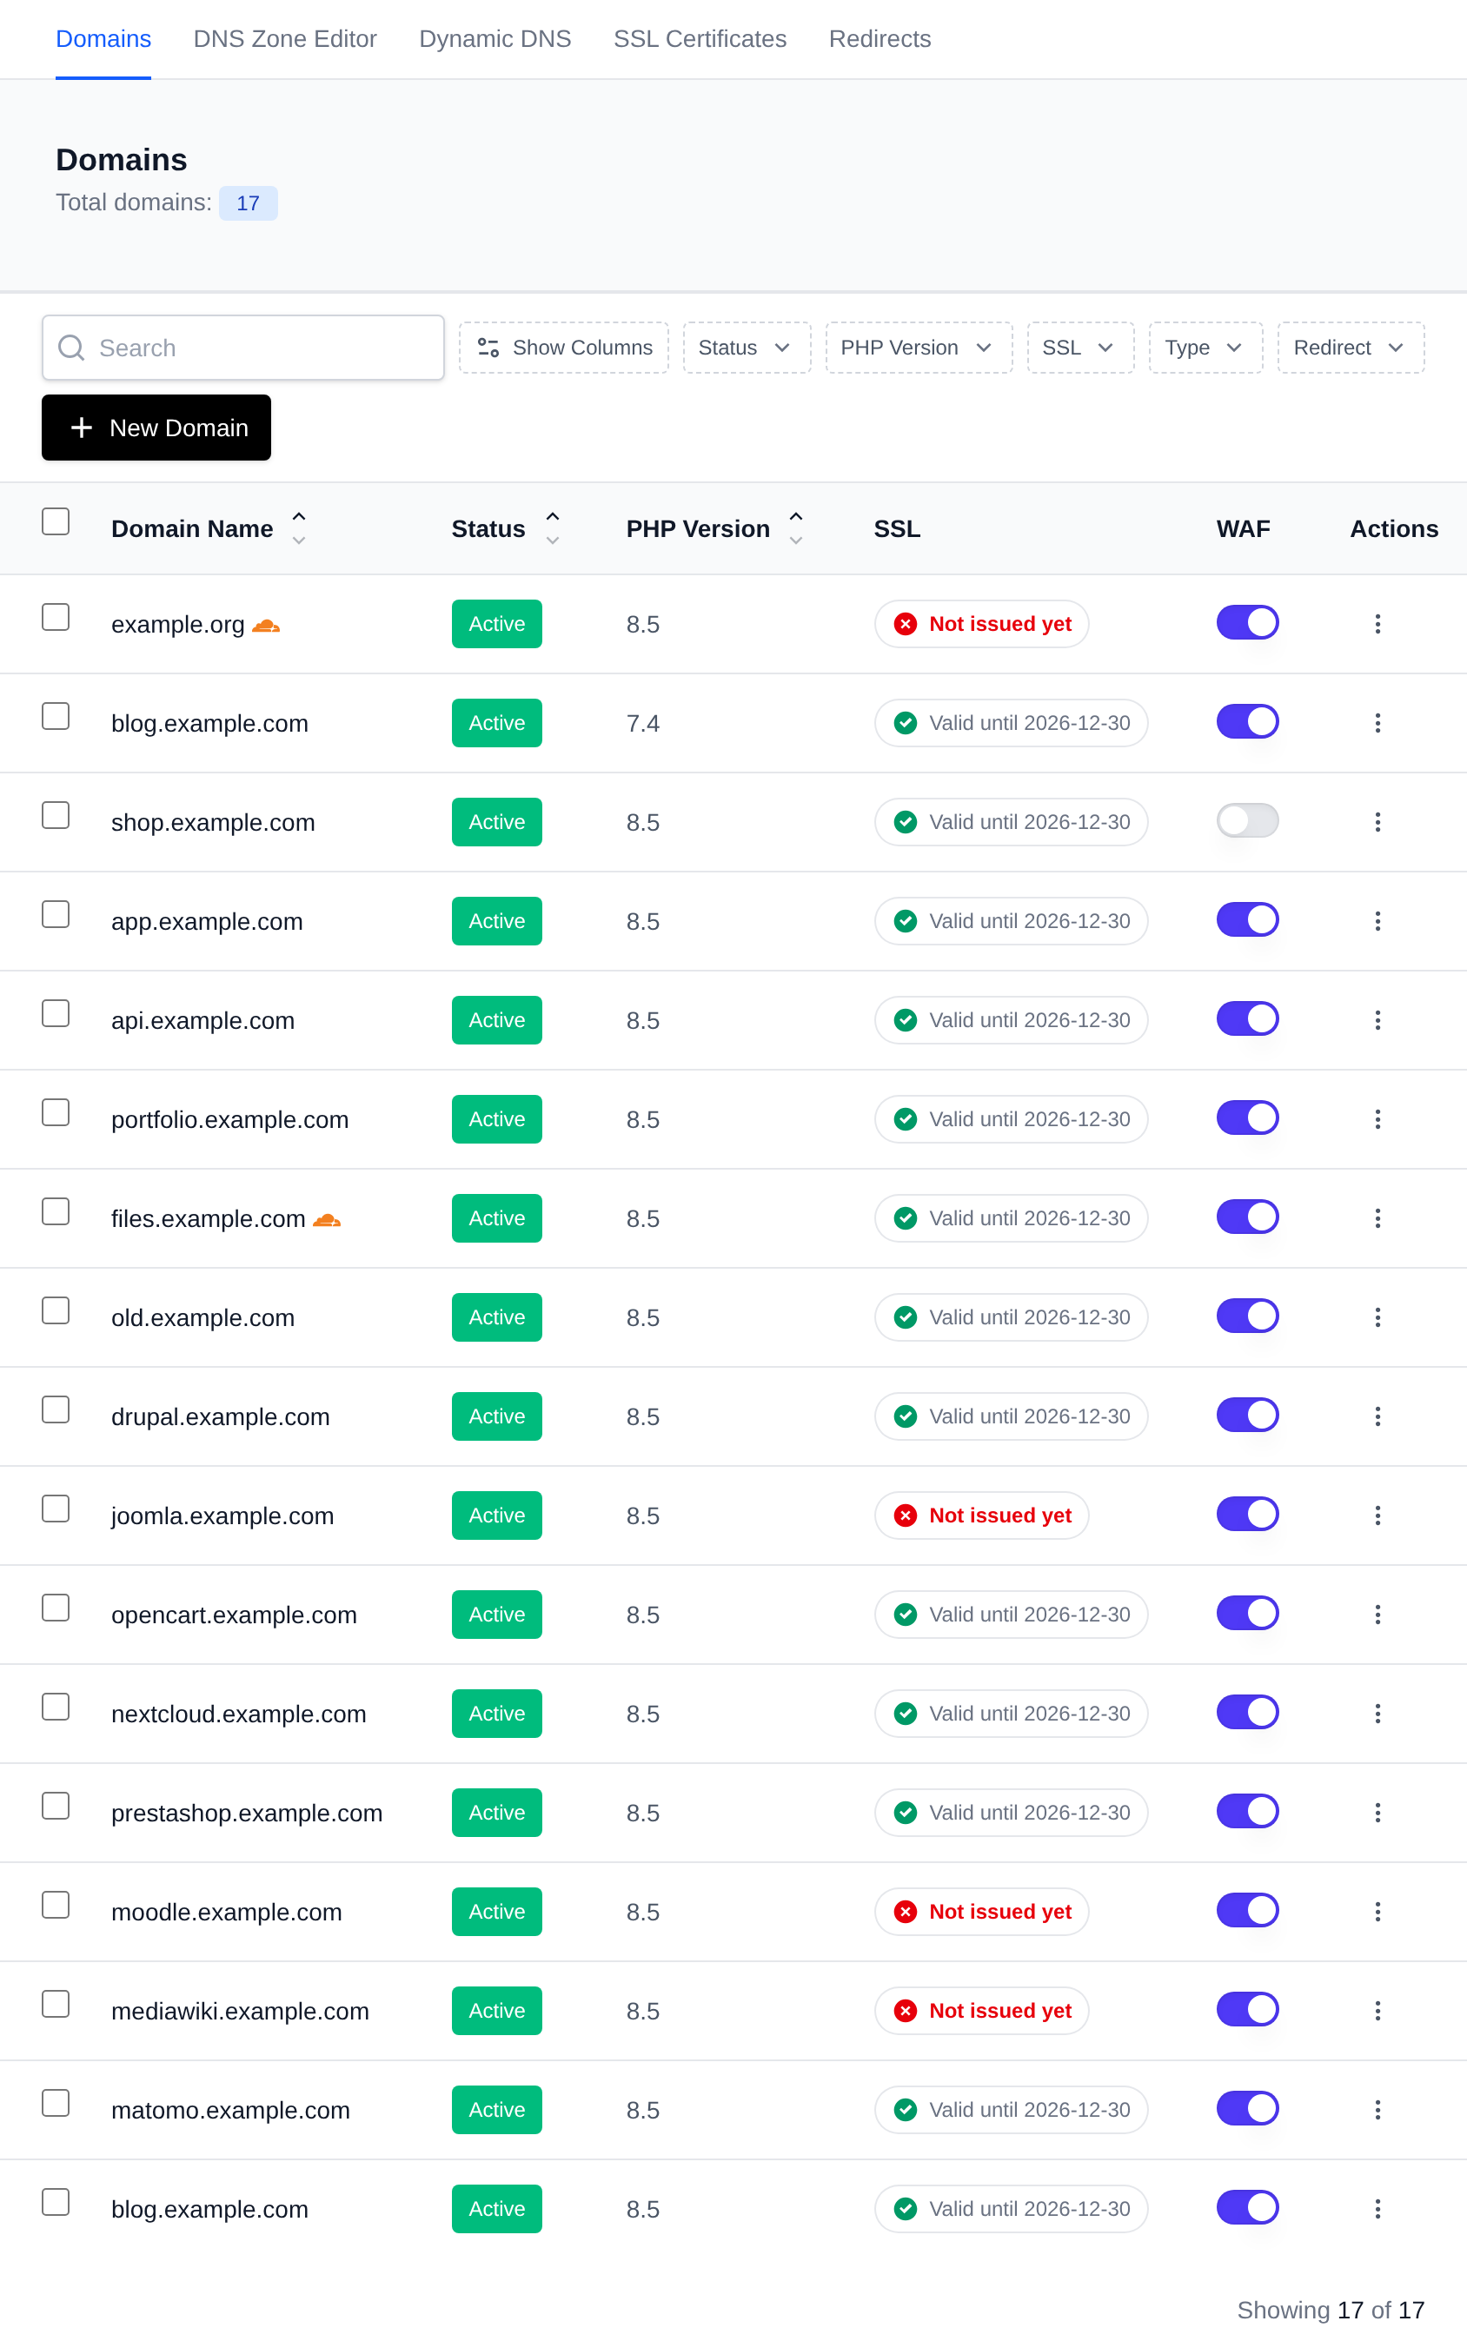
Task: Check the select-all checkbox in table header
Action: (x=56, y=521)
